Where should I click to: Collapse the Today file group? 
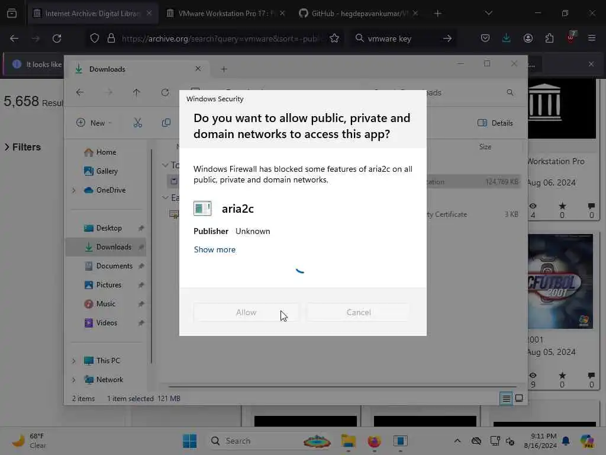click(x=165, y=165)
